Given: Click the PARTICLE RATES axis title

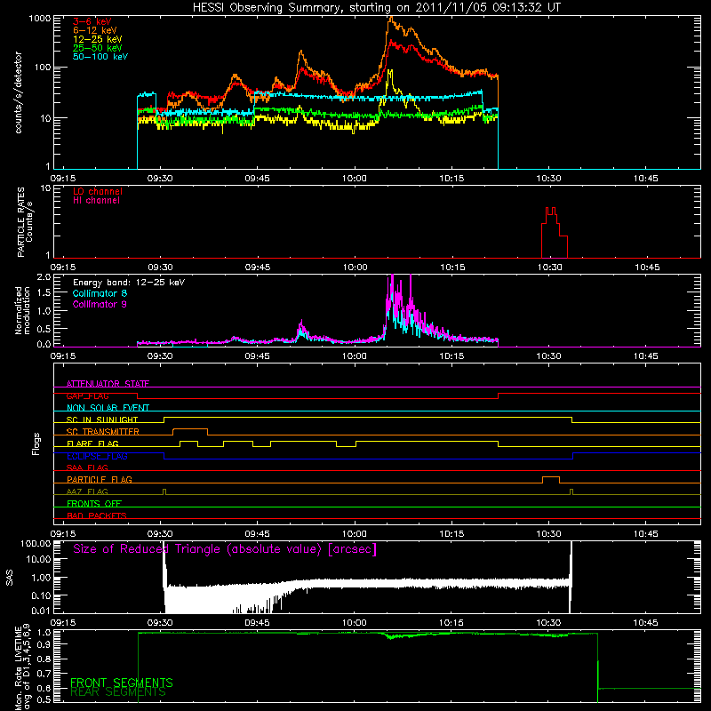Looking at the screenshot, I should tap(25, 222).
